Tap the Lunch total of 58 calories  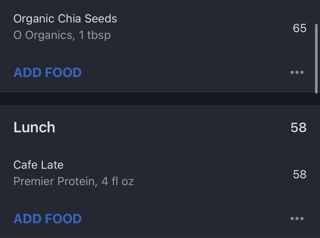point(299,127)
